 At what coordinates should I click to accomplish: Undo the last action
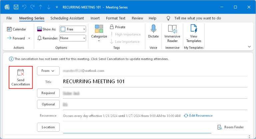[x=24, y=7]
